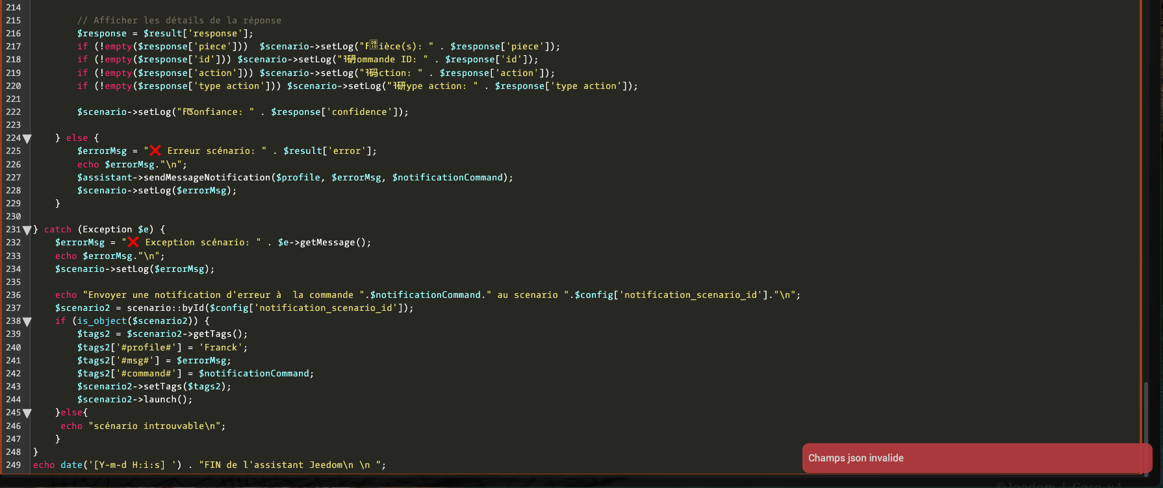
Task: Click "echo $errorMsg."\n";" on line 226
Action: tap(132, 164)
